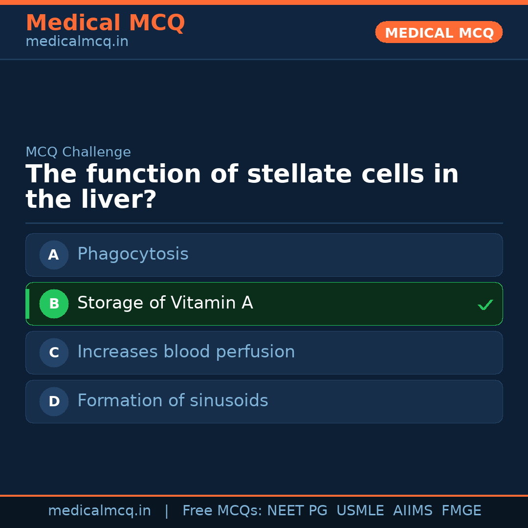Screen dimensions: 528x528
Task: Click the green checkmark on option B
Action: coord(485,305)
